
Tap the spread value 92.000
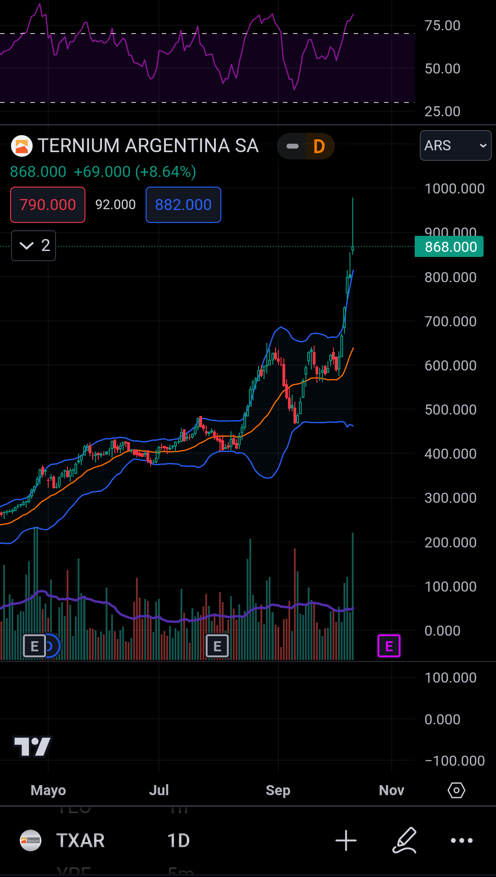pos(116,205)
